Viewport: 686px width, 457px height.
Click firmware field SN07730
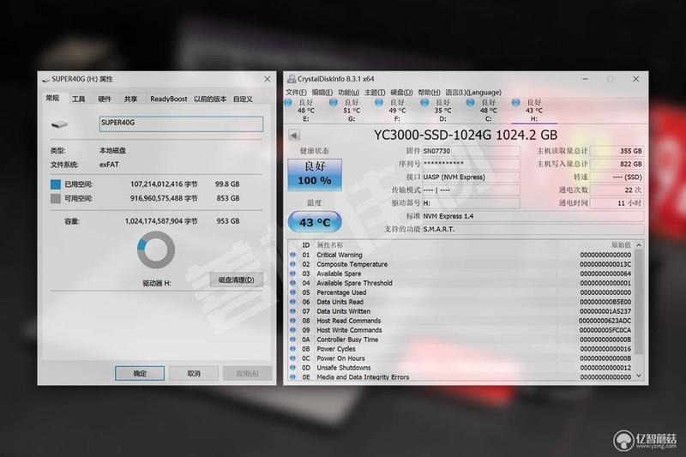pos(471,151)
